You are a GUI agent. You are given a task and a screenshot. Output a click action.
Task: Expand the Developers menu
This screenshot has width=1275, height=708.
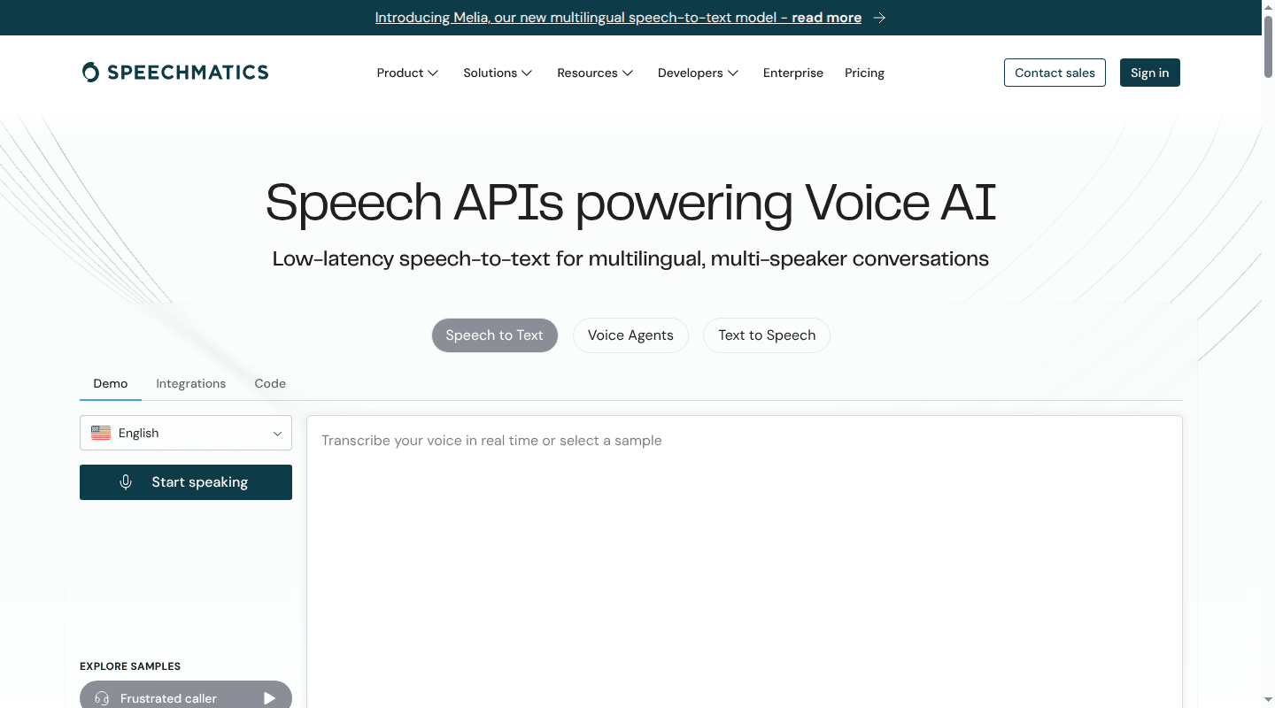tap(698, 73)
